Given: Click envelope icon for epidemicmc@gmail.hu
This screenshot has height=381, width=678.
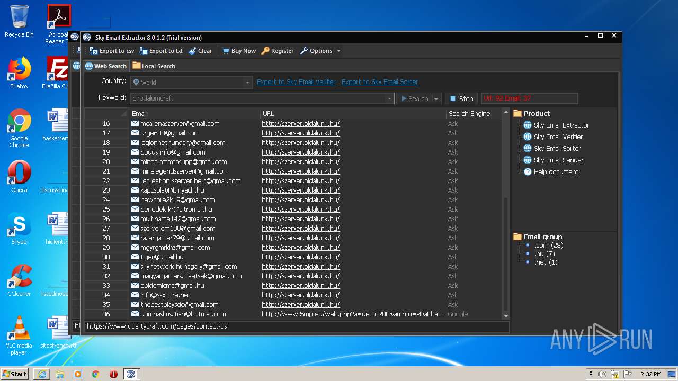Looking at the screenshot, I should tap(135, 286).
